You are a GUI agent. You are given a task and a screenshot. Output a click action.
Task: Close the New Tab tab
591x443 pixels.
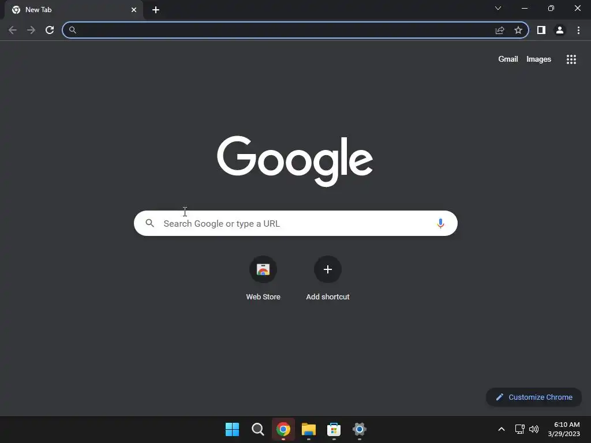pos(134,10)
